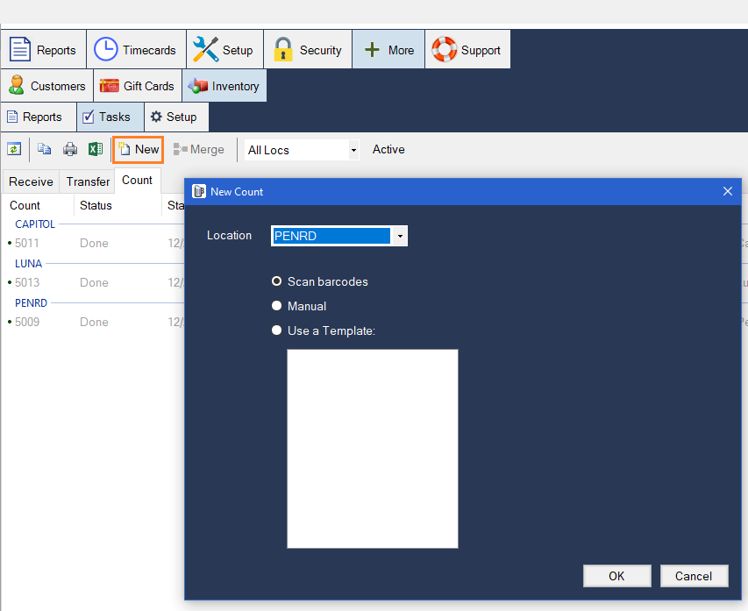
Task: Open the Support lifebuoy section
Action: 467,50
